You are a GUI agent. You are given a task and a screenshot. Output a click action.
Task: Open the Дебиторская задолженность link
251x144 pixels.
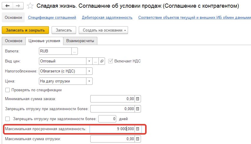pyautogui.click(x=107, y=18)
